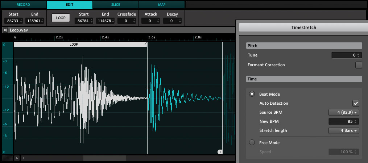This screenshot has width=368, height=163.
Task: Select the EDIT tab
Action: tap(70, 4)
